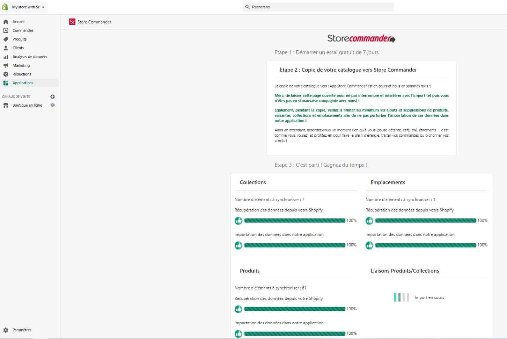The image size is (507, 339).
Task: Open Analyses de données menu item
Action: pos(29,57)
